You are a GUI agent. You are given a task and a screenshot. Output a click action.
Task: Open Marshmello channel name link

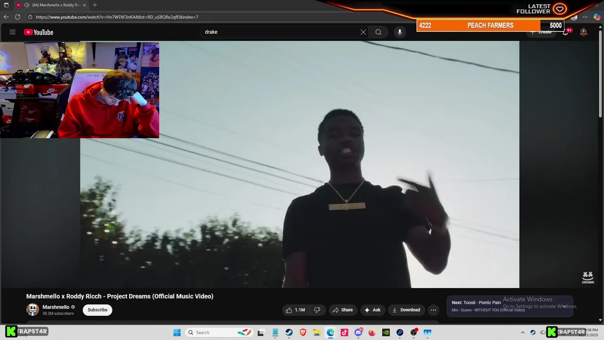[x=56, y=307]
